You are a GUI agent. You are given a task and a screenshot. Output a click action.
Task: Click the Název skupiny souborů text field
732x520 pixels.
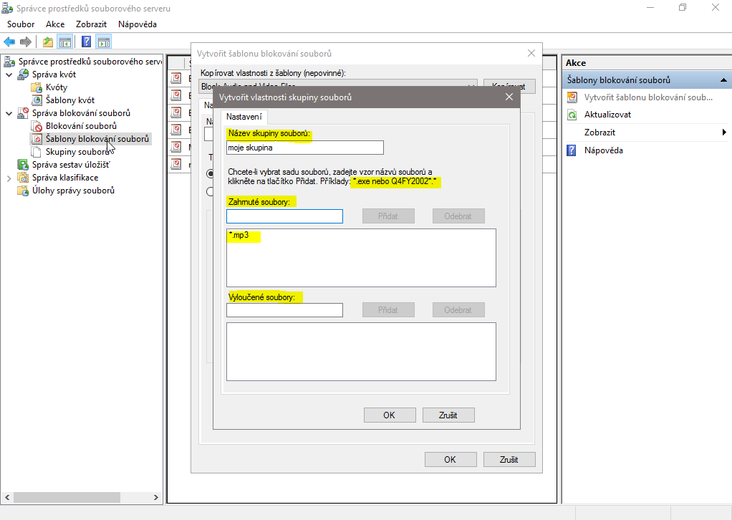pyautogui.click(x=304, y=148)
